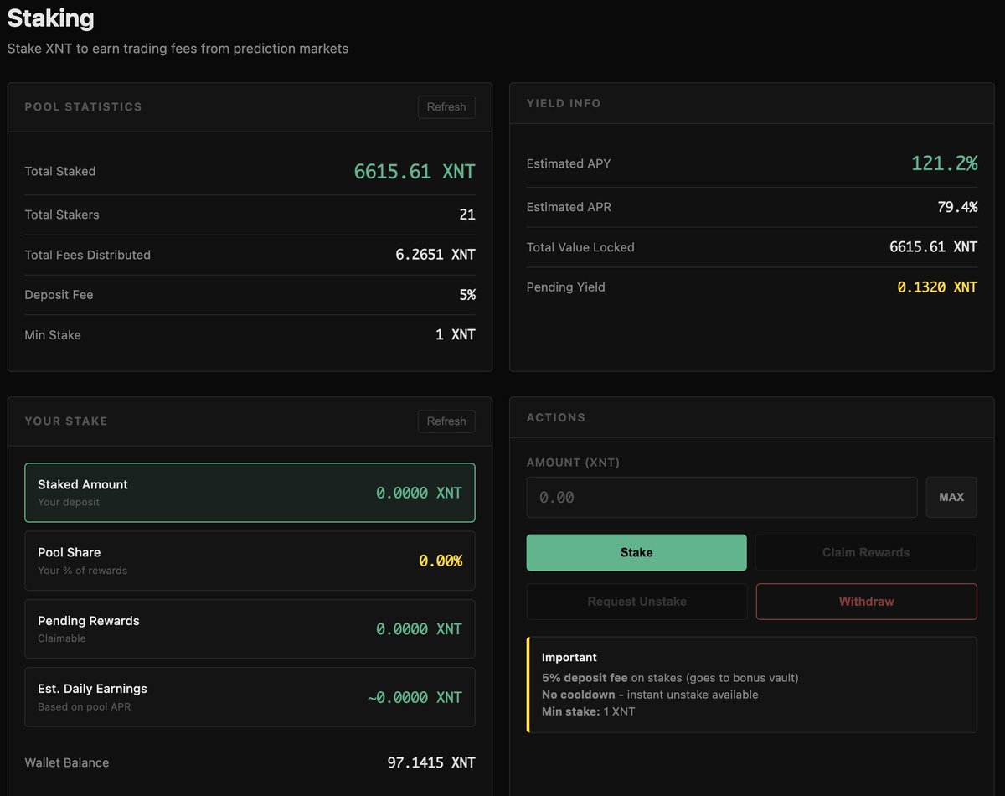
Task: Click the Estimated APY label
Action: coord(569,163)
